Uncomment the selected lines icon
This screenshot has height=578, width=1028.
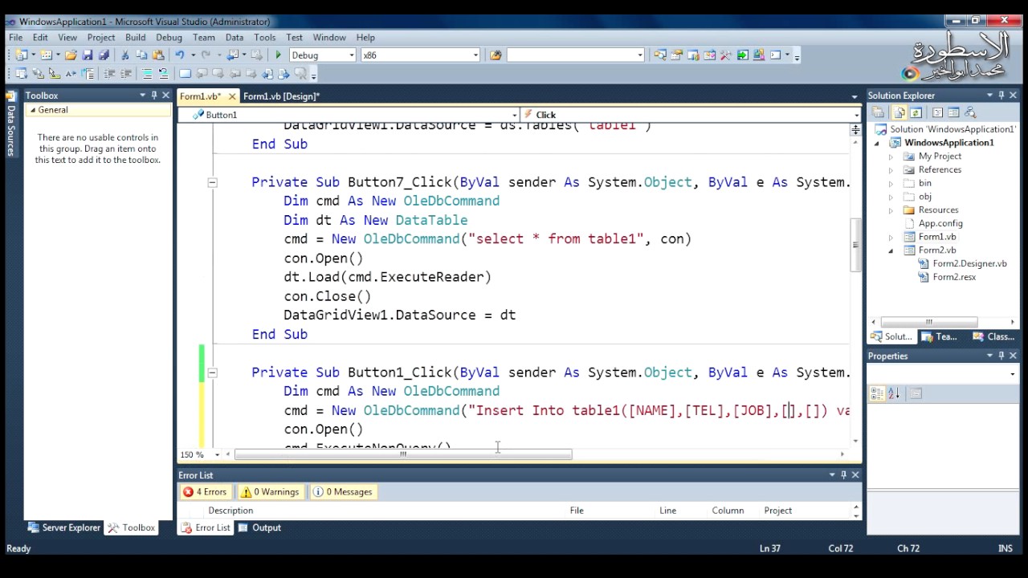coord(163,74)
